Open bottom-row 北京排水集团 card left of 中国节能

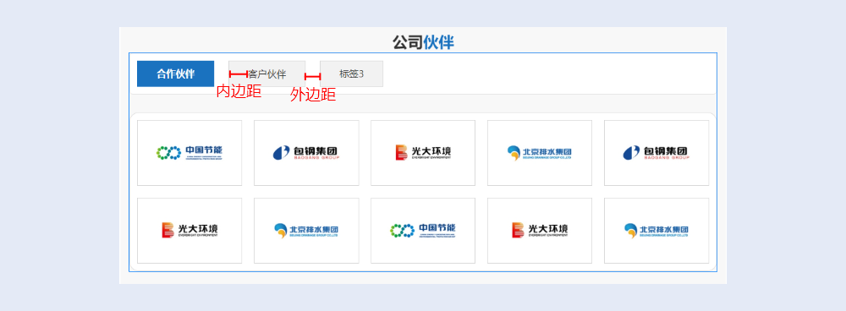306,231
